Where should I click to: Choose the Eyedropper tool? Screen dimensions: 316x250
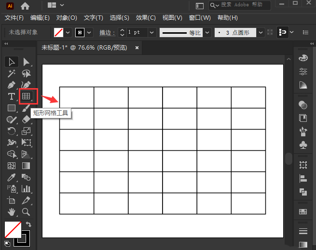click(12, 178)
